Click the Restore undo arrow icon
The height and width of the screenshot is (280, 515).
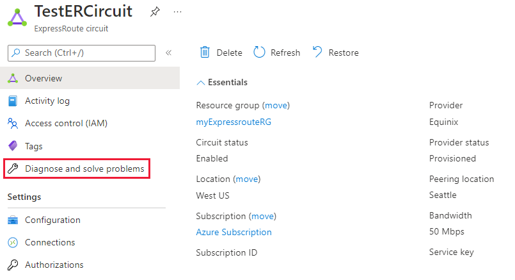tap(317, 53)
